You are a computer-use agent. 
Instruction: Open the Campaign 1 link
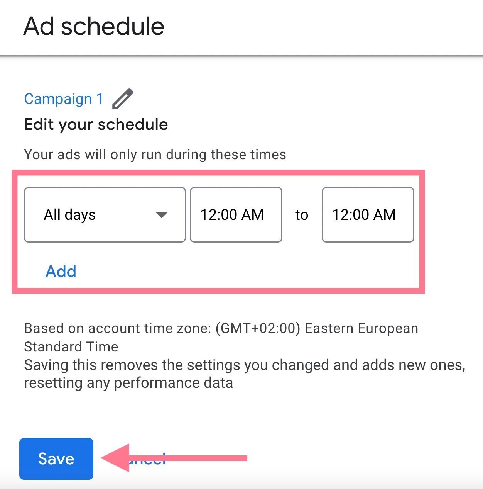pos(64,99)
